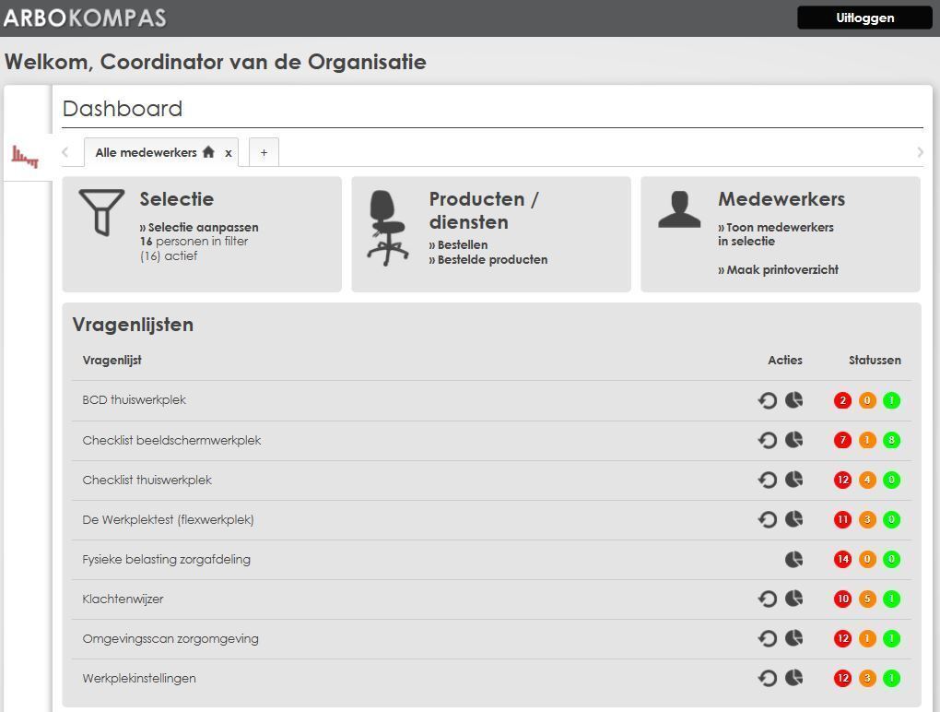Click the funnel icon in Selectie panel
The image size is (940, 712).
click(x=101, y=213)
